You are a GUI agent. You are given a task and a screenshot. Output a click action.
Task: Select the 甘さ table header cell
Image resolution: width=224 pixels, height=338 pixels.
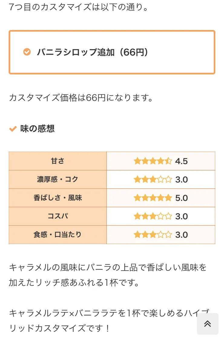tap(57, 161)
